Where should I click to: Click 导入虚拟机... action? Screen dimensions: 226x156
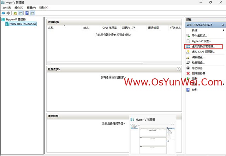click(200, 35)
